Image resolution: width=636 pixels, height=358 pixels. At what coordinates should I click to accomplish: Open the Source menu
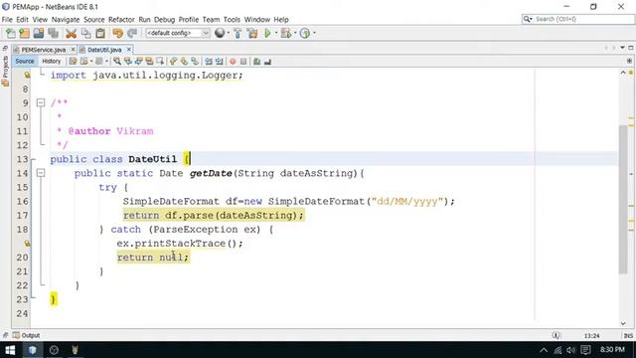pos(94,20)
